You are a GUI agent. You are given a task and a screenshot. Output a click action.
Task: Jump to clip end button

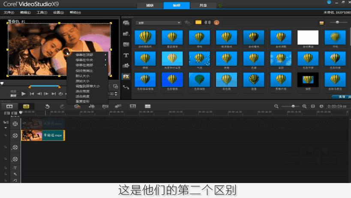click(54, 94)
